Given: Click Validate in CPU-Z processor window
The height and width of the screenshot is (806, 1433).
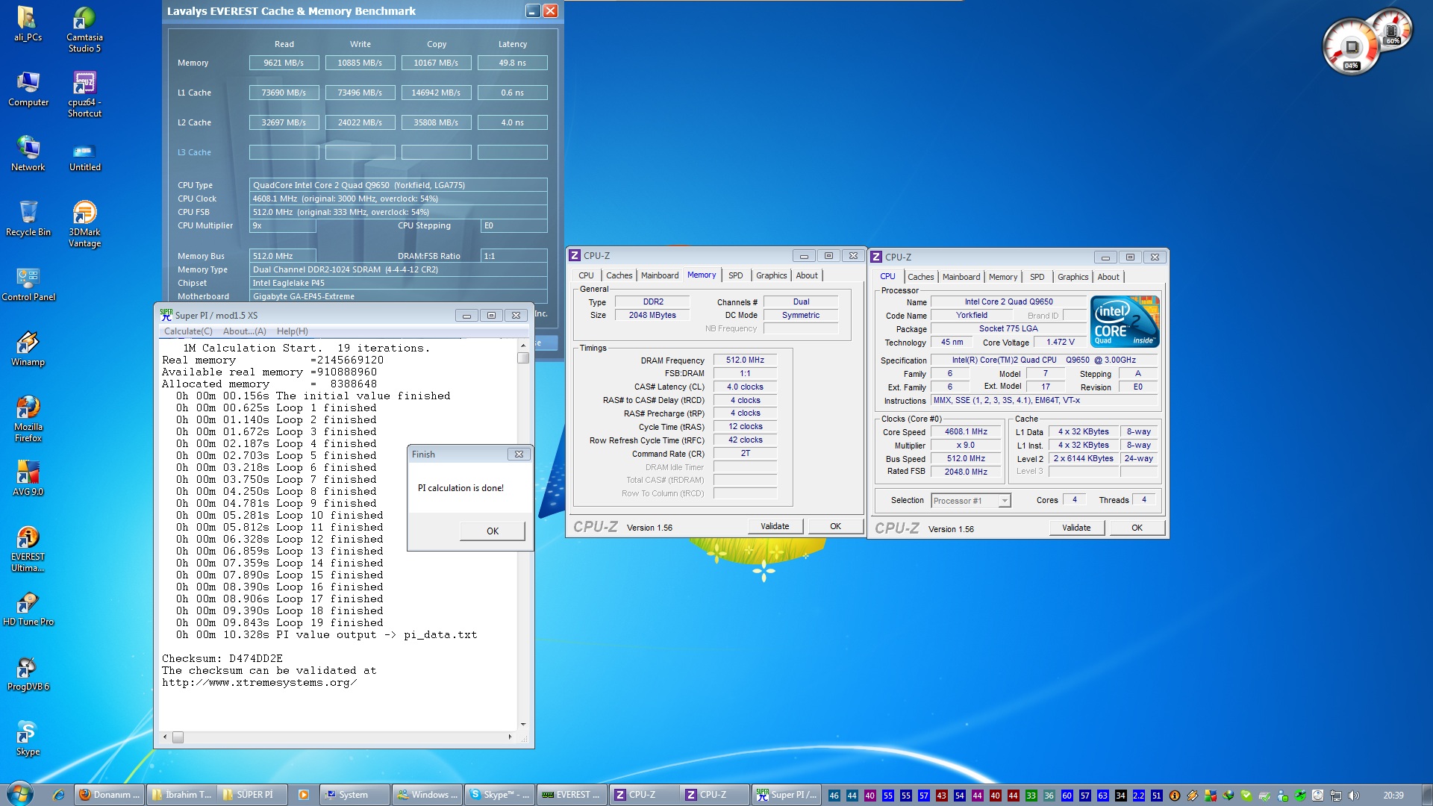Looking at the screenshot, I should tap(1076, 528).
